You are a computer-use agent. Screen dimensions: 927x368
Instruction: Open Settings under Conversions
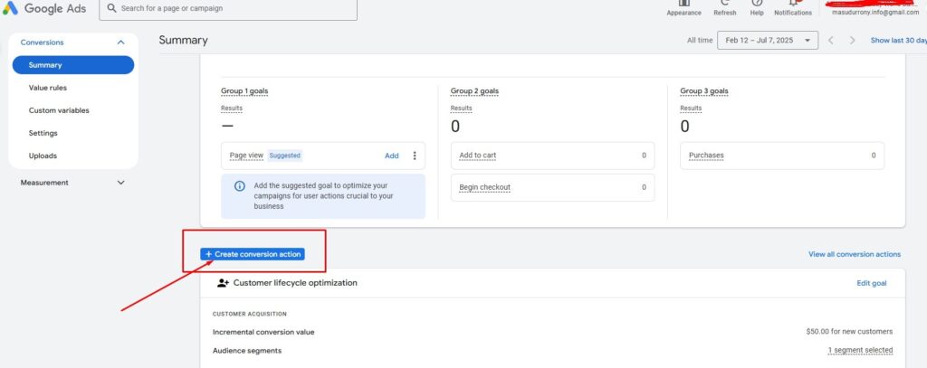43,133
